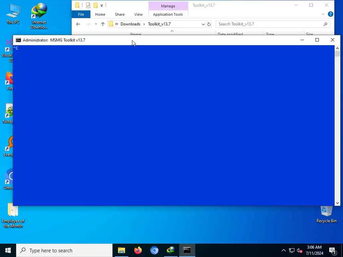Click the double chevron in address path
The height and width of the screenshot is (257, 343).
pos(117,24)
